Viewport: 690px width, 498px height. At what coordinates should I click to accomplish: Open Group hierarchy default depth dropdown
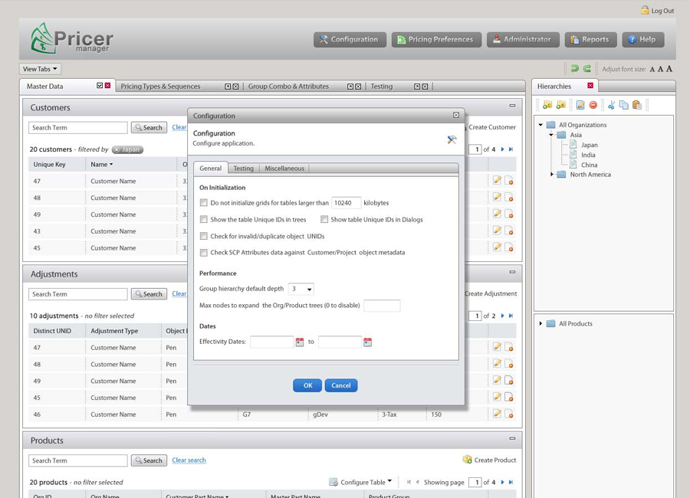point(301,289)
